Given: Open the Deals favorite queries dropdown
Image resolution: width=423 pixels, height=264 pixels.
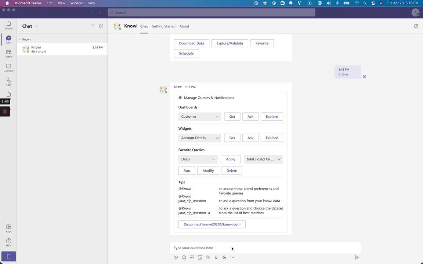Looking at the screenshot, I should [x=198, y=159].
